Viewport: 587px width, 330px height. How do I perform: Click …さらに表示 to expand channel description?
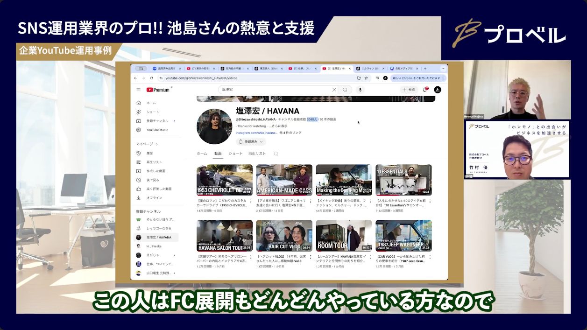(x=278, y=126)
